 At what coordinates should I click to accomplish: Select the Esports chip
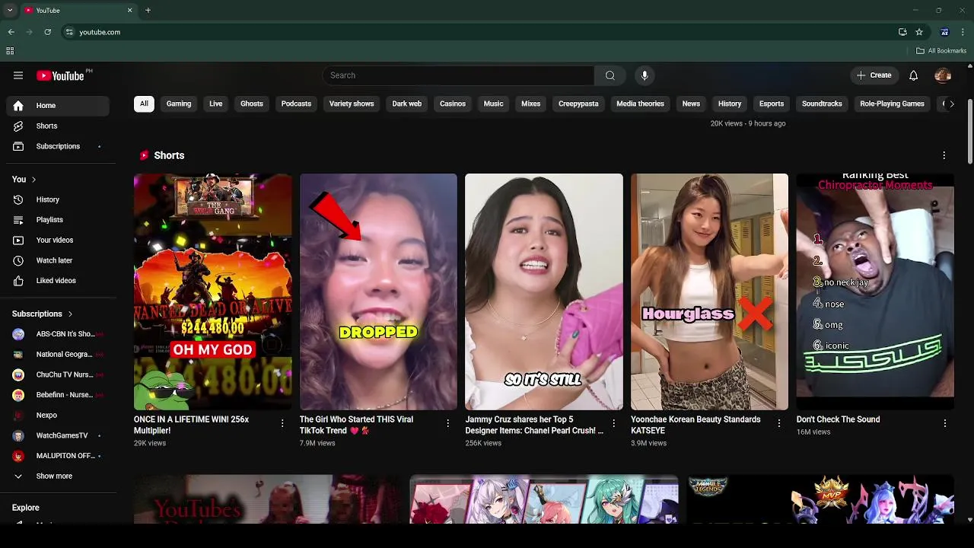[772, 104]
